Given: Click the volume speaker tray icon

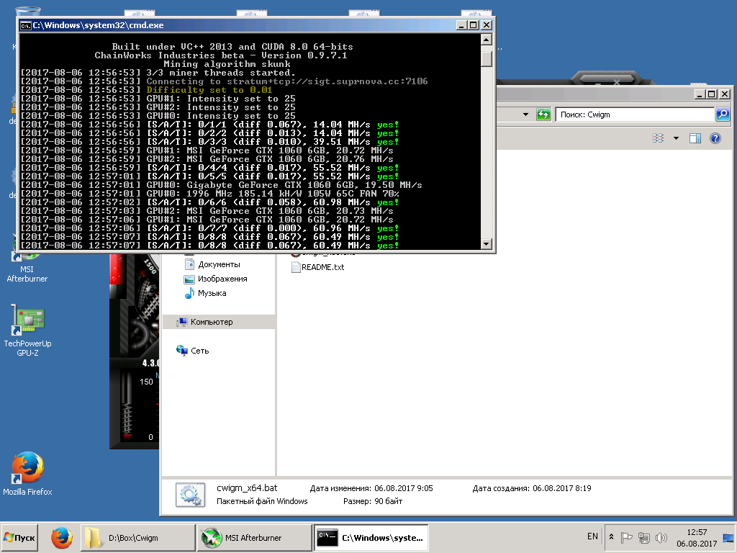Looking at the screenshot, I should point(661,537).
